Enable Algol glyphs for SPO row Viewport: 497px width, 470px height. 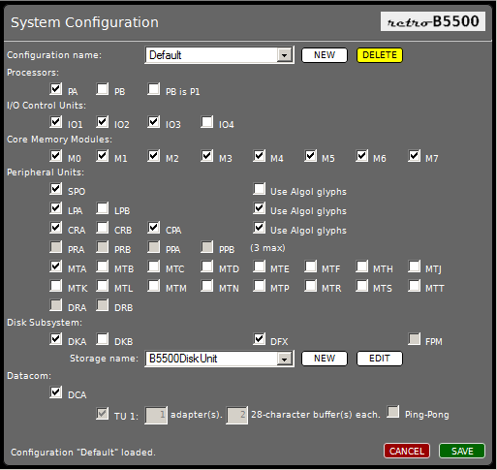pos(260,189)
